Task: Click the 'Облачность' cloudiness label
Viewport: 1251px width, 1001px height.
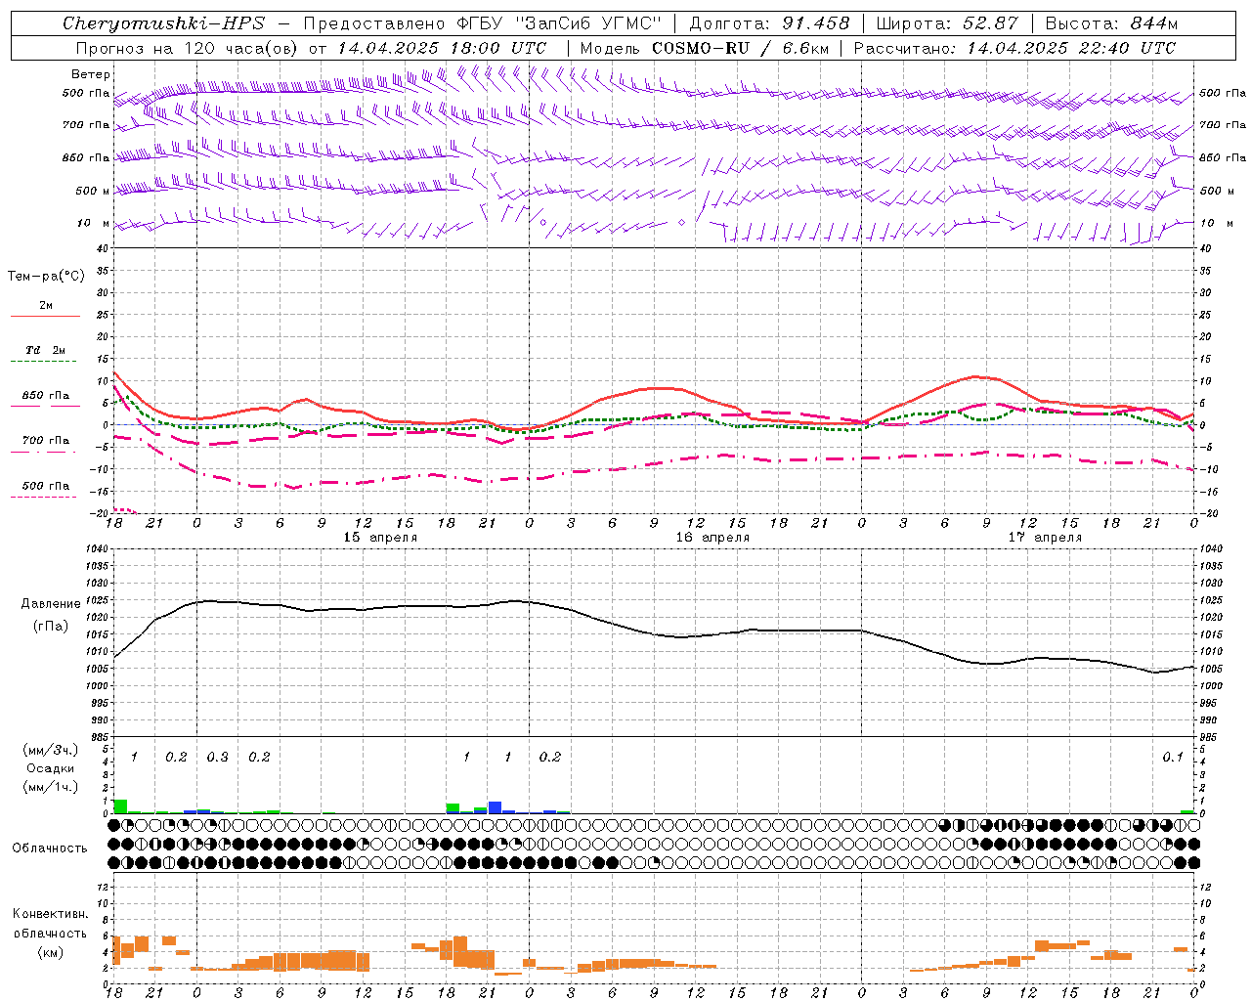Action: click(x=50, y=848)
